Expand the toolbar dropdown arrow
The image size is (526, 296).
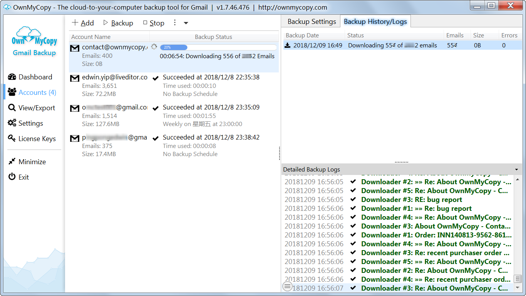186,23
